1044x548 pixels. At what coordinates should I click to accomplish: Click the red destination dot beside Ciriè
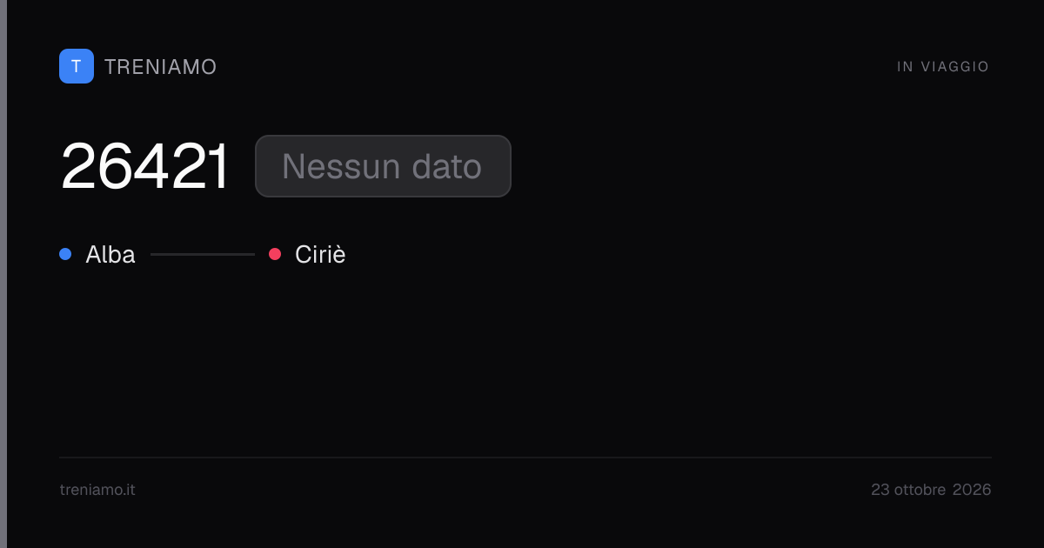(x=275, y=254)
